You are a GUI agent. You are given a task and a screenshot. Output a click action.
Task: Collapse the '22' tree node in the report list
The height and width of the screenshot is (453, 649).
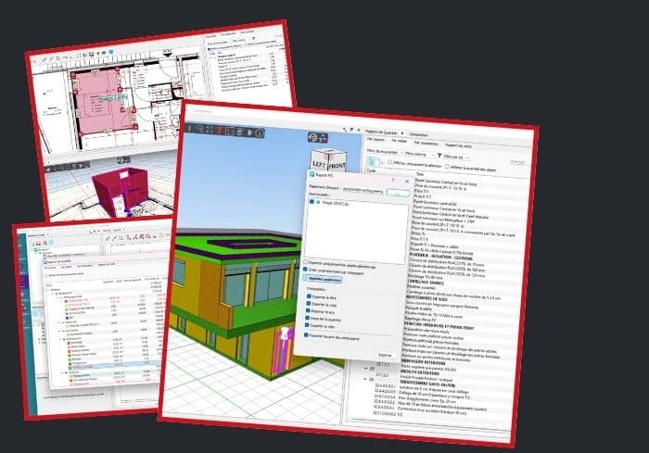366,368
